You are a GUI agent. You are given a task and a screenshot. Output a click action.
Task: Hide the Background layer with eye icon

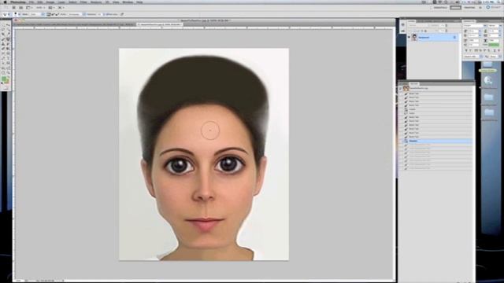tap(409, 38)
